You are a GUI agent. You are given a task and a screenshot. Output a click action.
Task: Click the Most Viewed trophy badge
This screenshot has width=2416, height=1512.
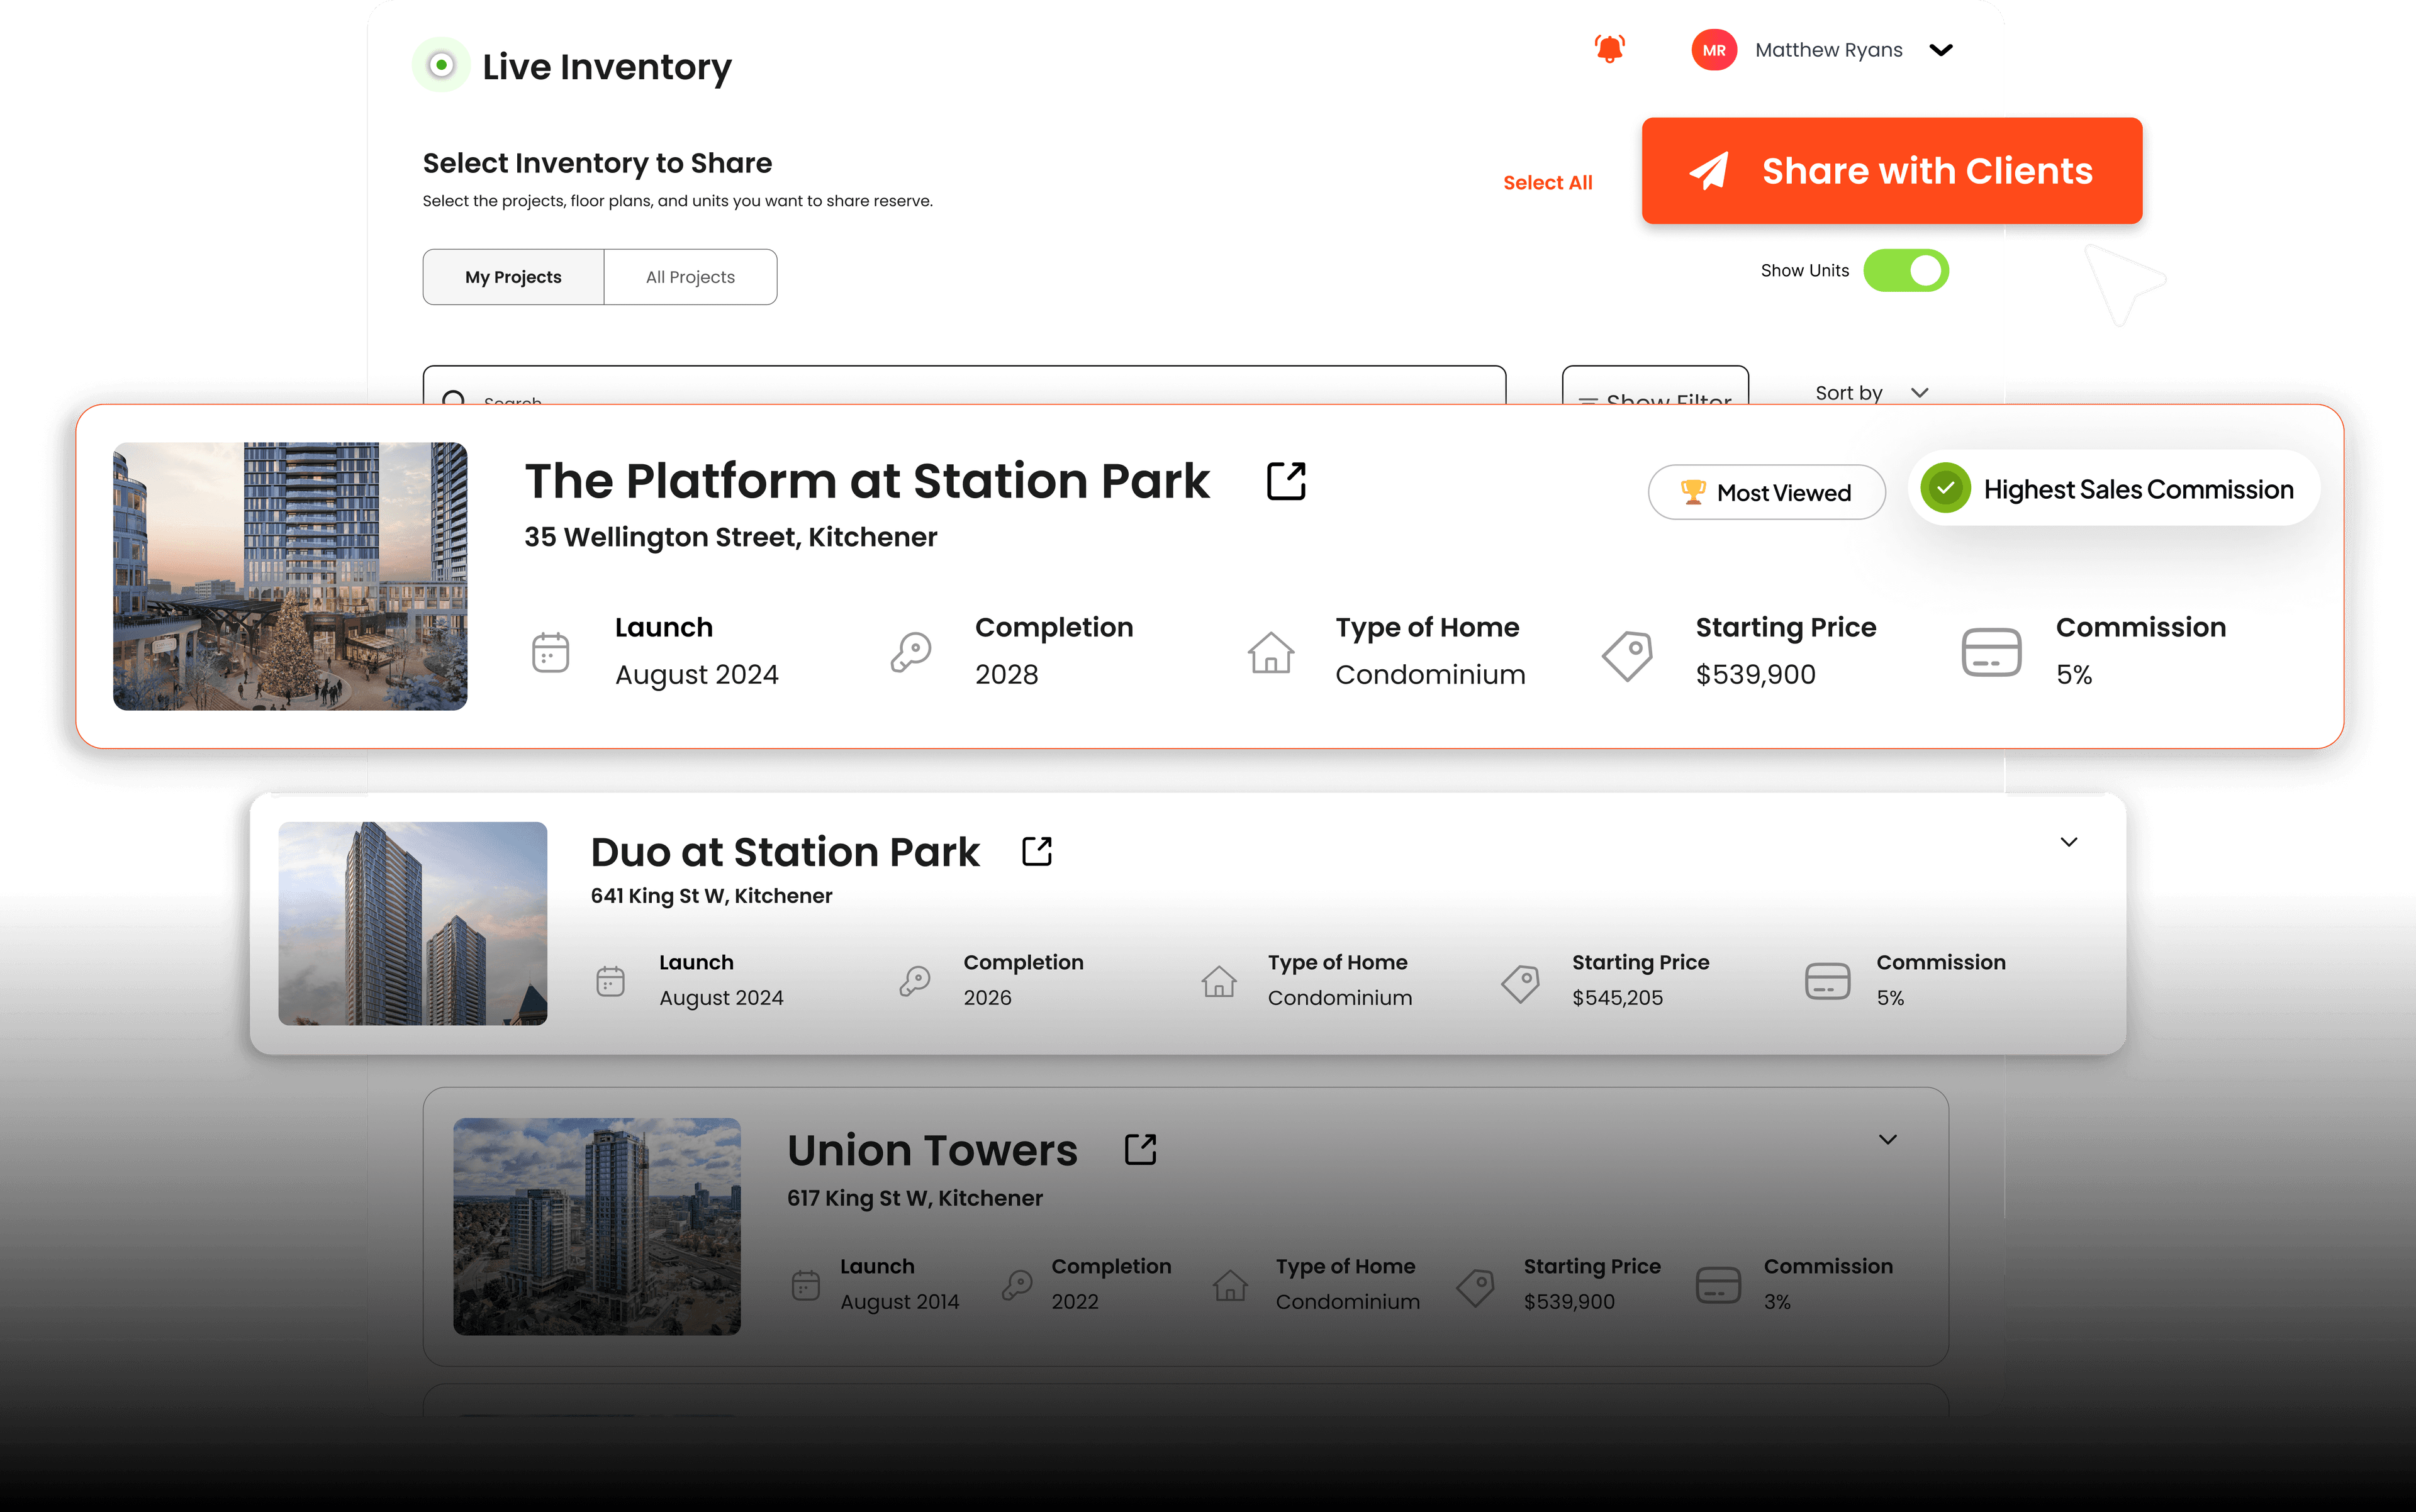point(1765,492)
